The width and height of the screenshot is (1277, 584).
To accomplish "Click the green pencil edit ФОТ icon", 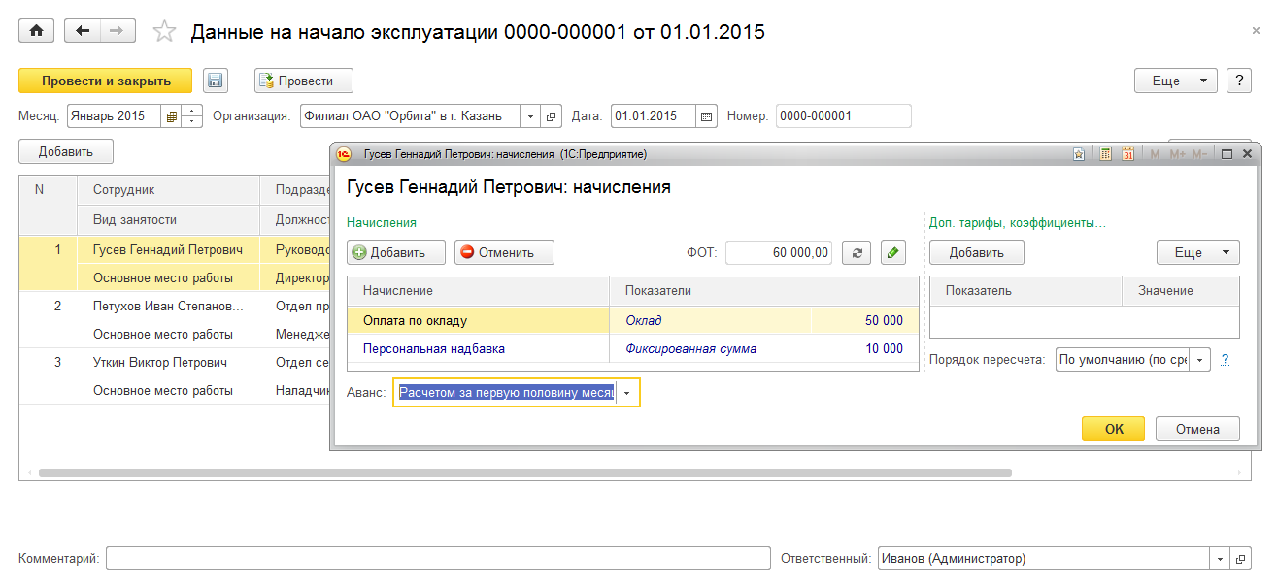I will coord(893,252).
